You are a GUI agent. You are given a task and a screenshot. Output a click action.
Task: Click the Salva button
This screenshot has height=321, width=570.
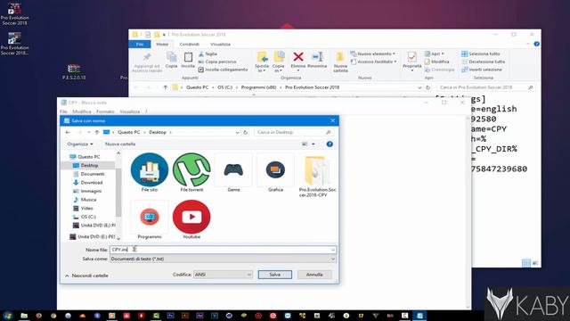pyautogui.click(x=275, y=275)
